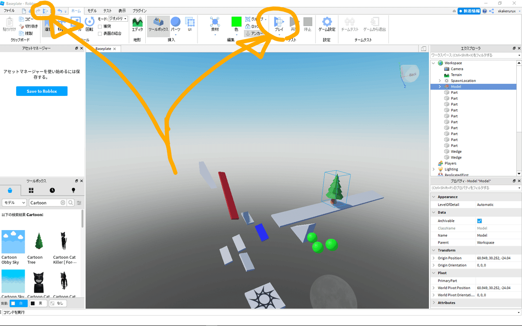Expand World Pivot Position property
The image size is (522, 326).
433,288
